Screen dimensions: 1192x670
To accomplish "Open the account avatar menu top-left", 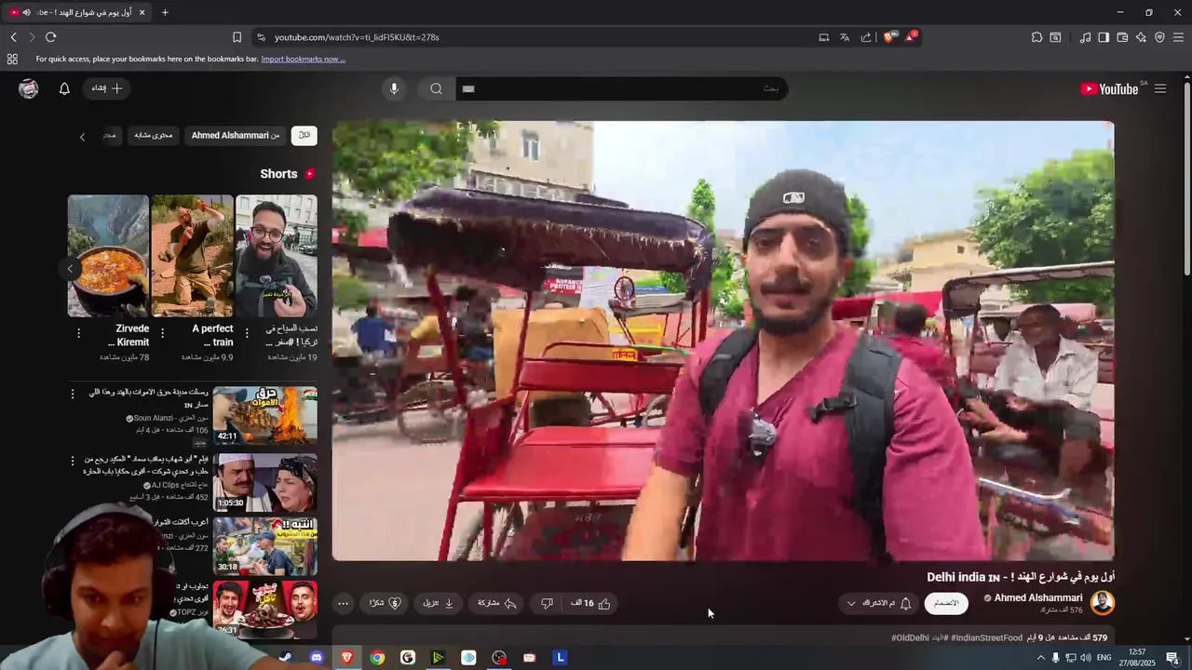I will click(x=29, y=88).
